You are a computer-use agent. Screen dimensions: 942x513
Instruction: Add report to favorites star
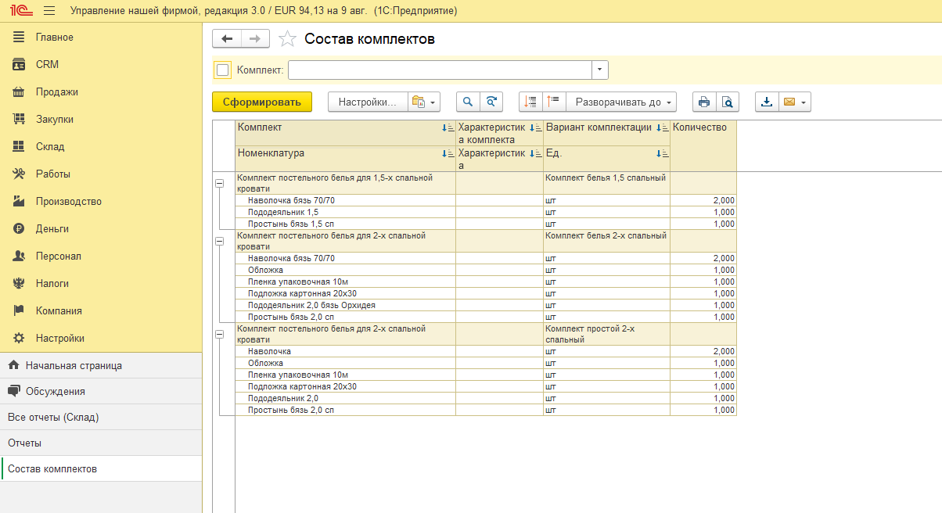pos(287,39)
